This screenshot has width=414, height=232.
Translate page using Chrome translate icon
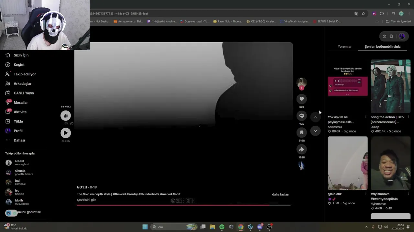(x=356, y=14)
